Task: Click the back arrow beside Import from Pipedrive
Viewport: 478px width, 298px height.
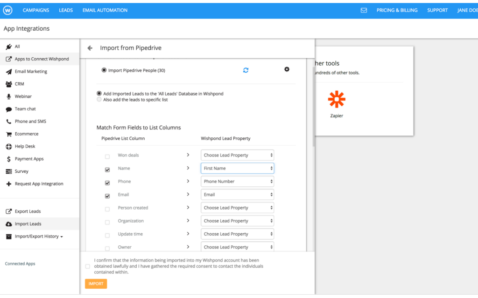Action: point(90,48)
